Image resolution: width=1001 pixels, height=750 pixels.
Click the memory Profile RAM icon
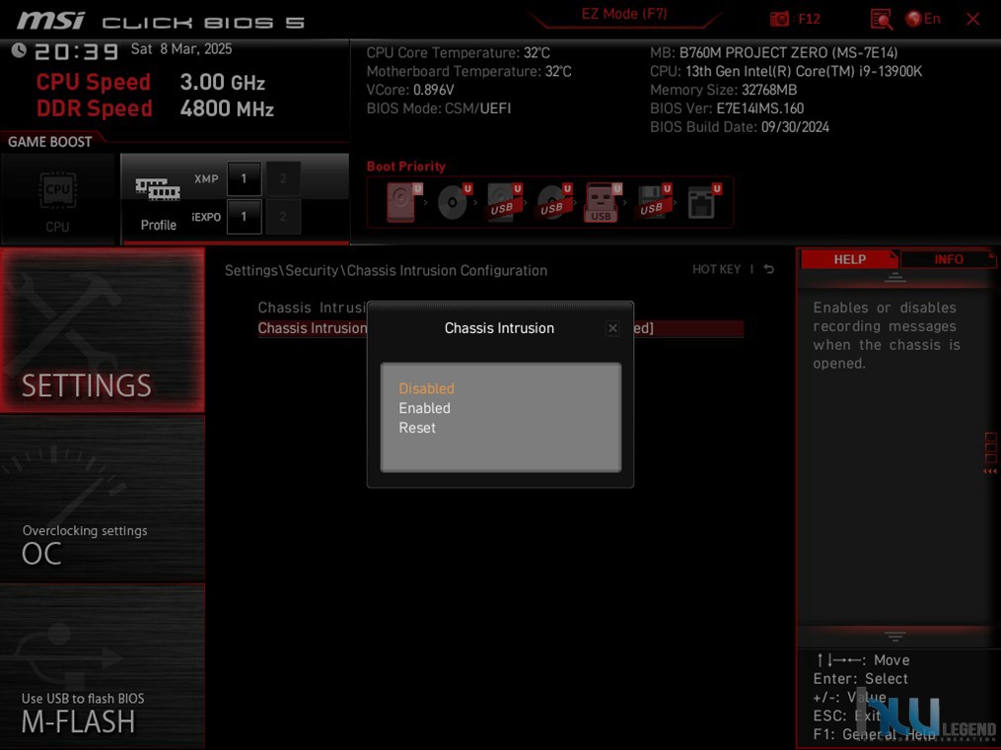157,189
